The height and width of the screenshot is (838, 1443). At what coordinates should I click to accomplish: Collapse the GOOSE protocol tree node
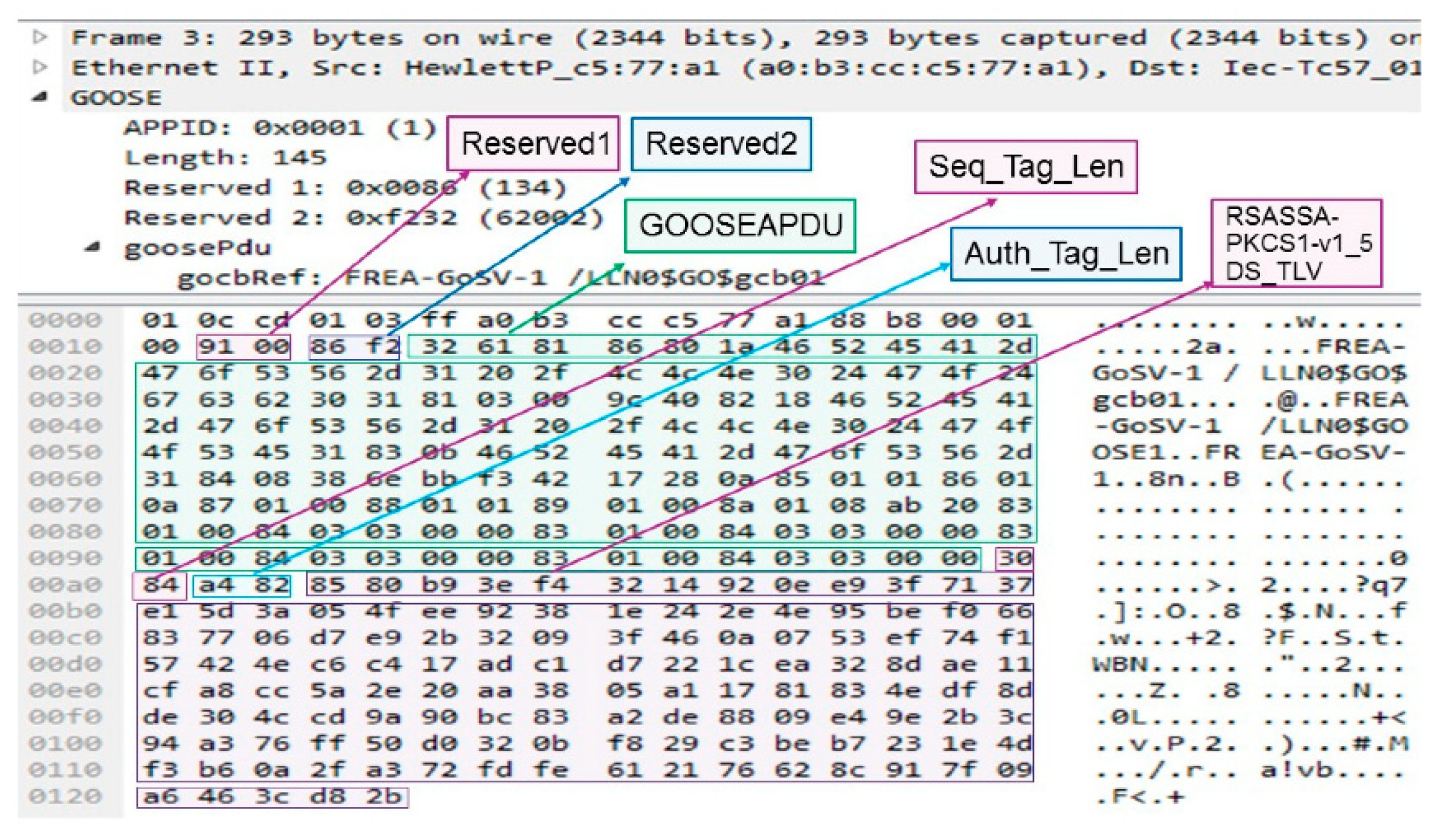(x=40, y=97)
